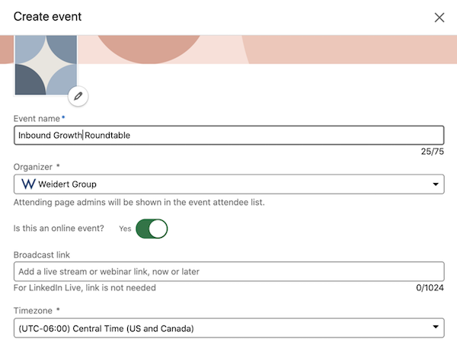Toggle off the online event switch
457x346 pixels.
click(152, 229)
